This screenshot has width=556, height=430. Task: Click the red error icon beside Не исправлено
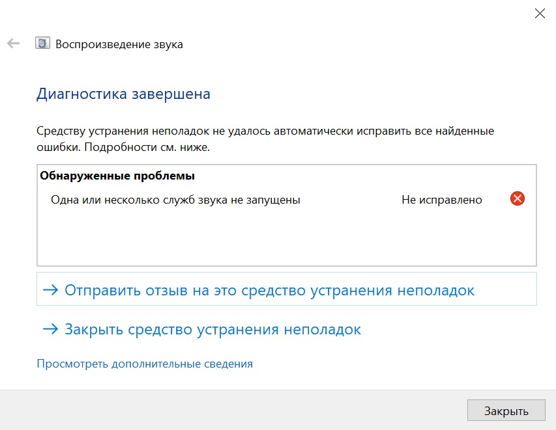point(517,199)
